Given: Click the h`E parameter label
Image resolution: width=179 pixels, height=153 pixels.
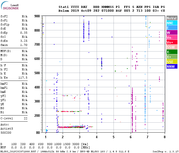Looking at the screenshot, I should 3,73.
